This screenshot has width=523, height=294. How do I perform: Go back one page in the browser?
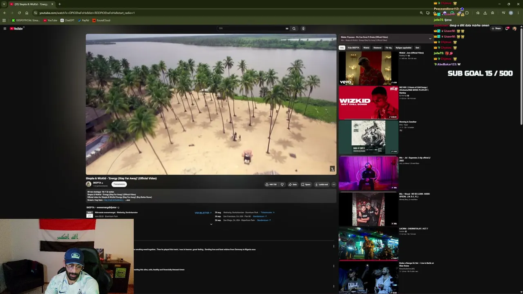4,13
